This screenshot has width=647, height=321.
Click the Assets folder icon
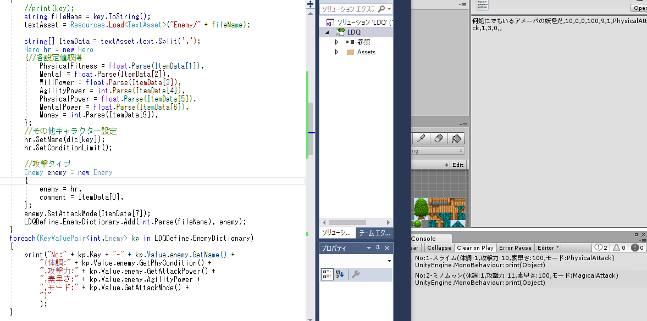point(351,52)
